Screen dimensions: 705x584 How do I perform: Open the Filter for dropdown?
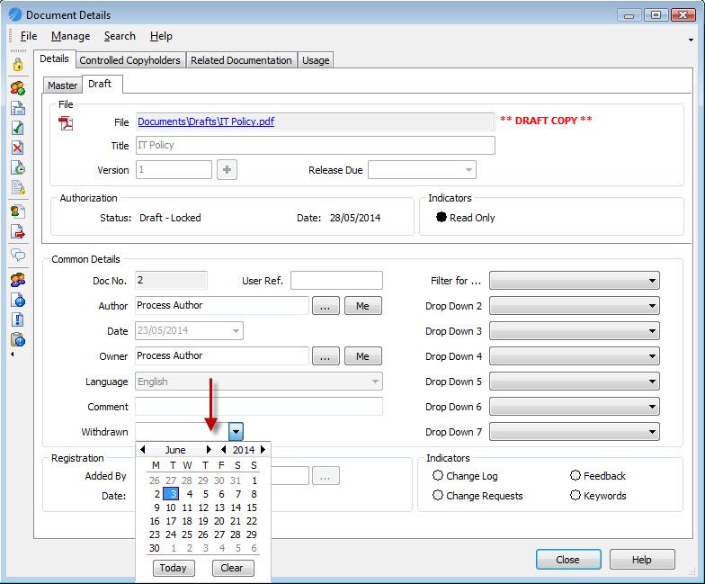[x=574, y=281]
